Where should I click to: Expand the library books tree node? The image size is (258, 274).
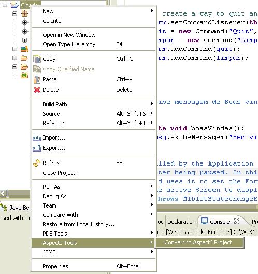click(15, 49)
